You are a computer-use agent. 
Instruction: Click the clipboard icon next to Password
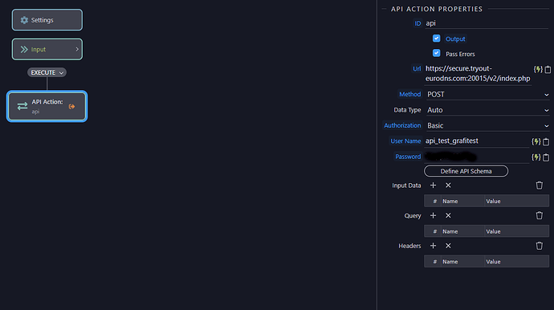tap(546, 157)
